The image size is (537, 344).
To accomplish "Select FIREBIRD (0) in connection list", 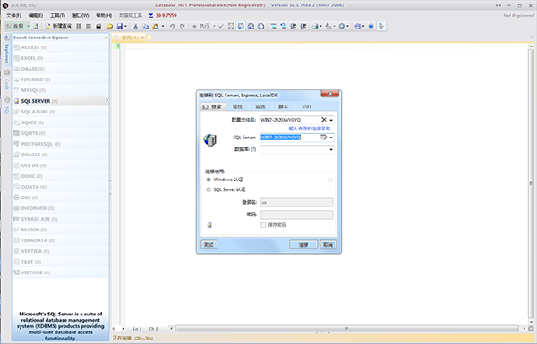I will [x=60, y=80].
